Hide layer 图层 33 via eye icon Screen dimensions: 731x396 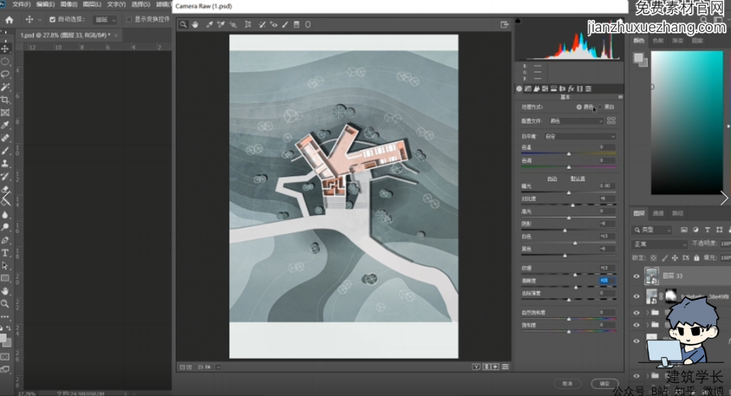click(x=636, y=276)
